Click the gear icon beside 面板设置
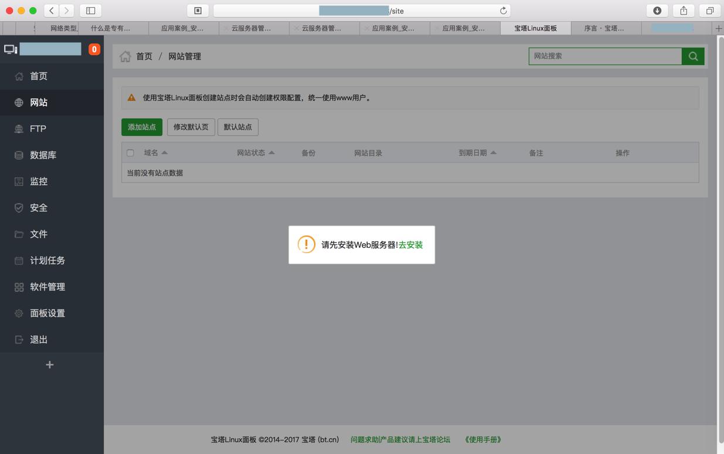Screen dimensions: 724x454 click(19, 313)
